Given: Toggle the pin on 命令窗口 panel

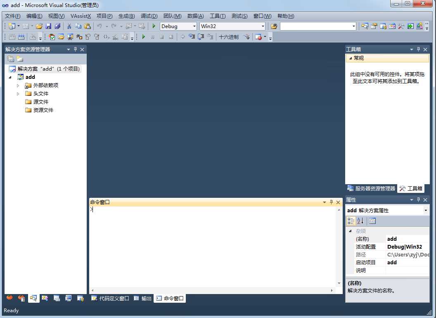Looking at the screenshot, I should pos(331,202).
